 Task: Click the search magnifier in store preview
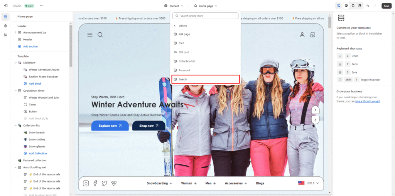pos(100,35)
